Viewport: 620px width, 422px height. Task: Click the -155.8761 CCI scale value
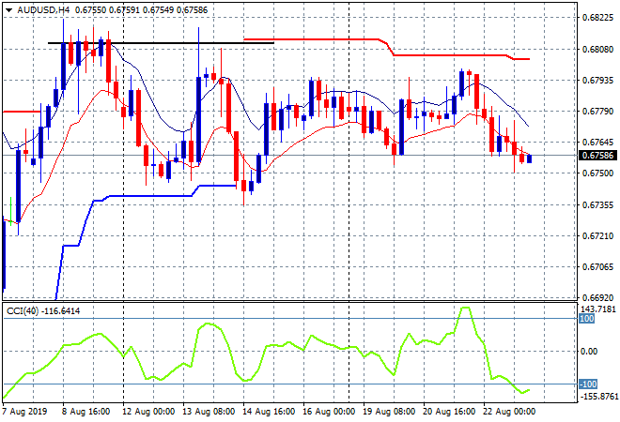(x=598, y=396)
